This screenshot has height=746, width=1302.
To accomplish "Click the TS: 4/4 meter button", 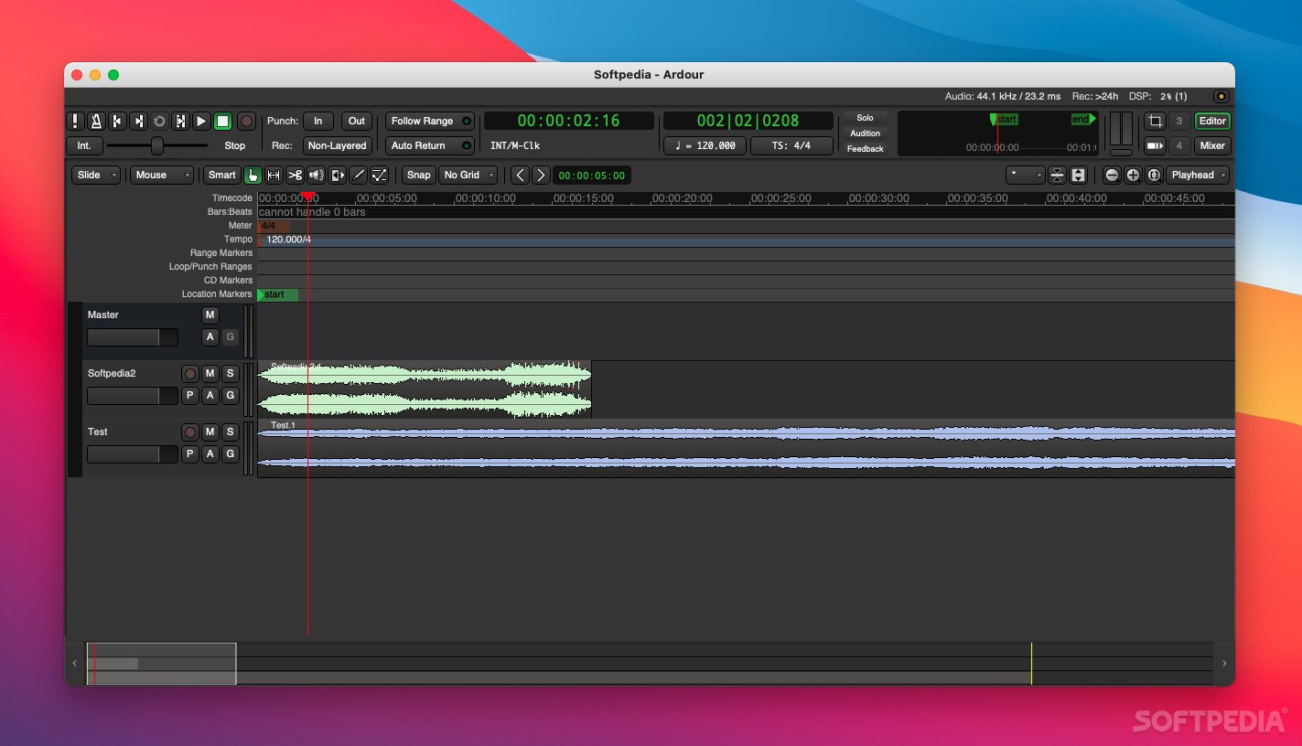I will (x=791, y=145).
